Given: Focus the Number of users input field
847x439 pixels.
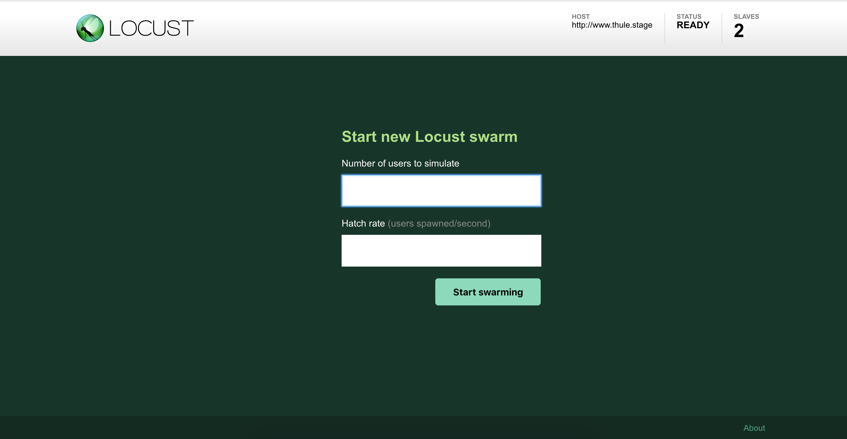Looking at the screenshot, I should tap(441, 191).
